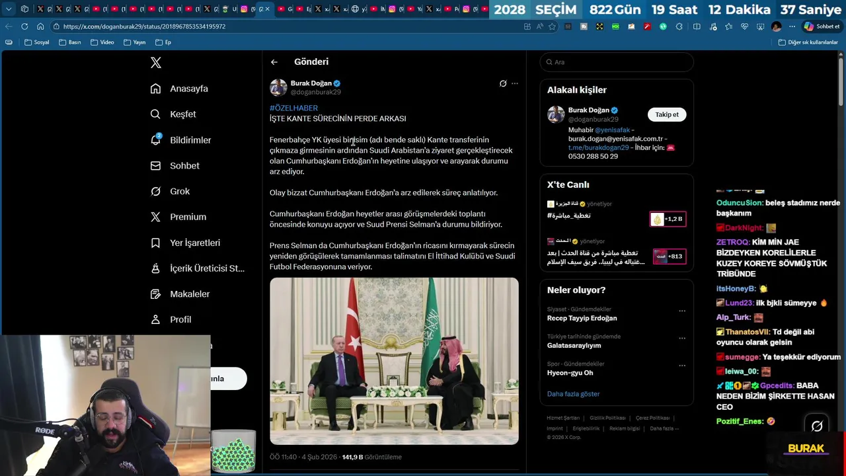Click the back arrow beside Gönderi
Screen dimensions: 846x476
pos(274,62)
